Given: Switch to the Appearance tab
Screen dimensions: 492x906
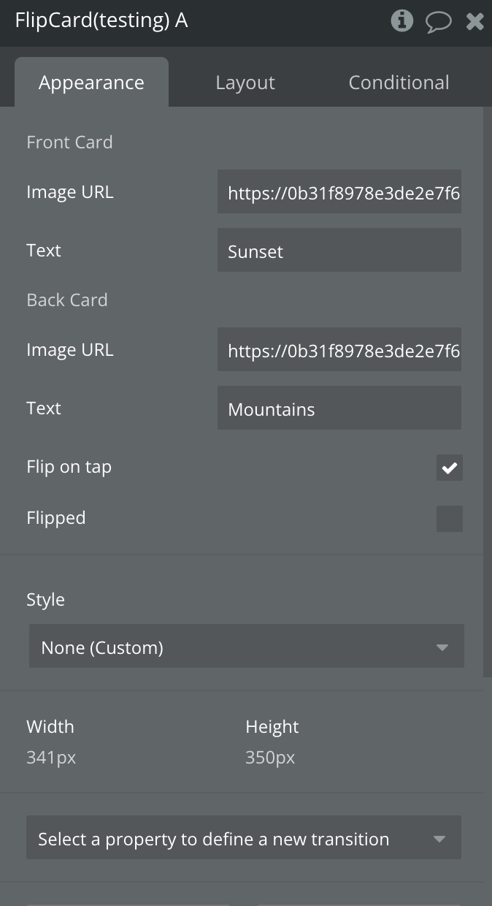Looking at the screenshot, I should pos(91,83).
